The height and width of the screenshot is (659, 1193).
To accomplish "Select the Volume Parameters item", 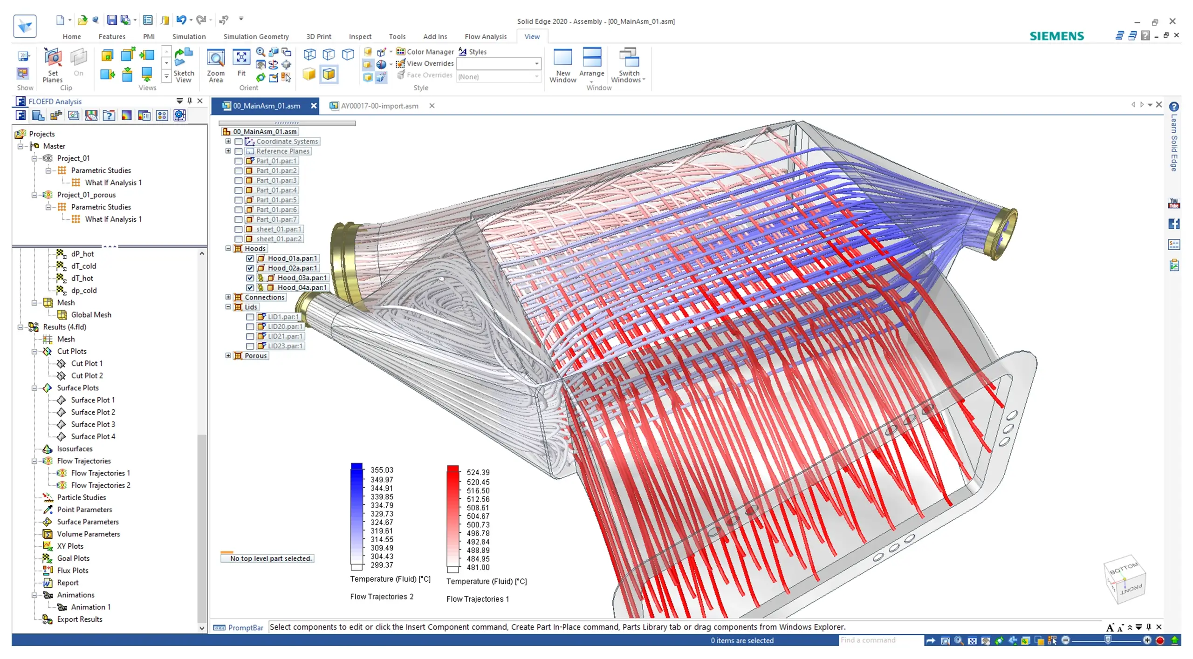I will (88, 534).
